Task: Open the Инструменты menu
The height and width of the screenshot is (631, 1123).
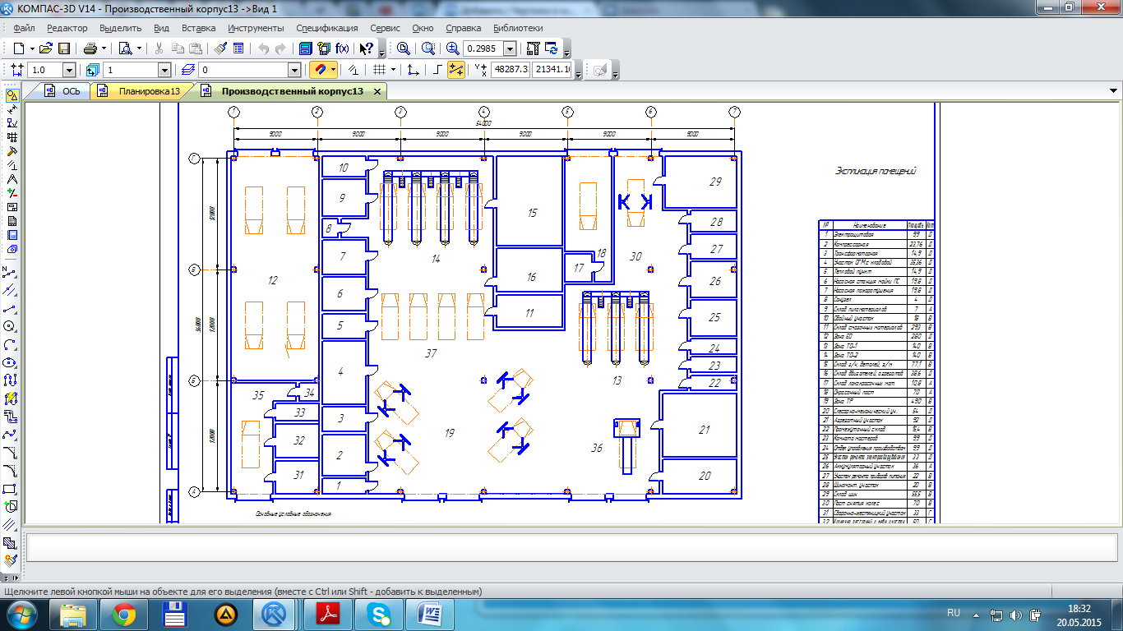Action: (x=256, y=28)
